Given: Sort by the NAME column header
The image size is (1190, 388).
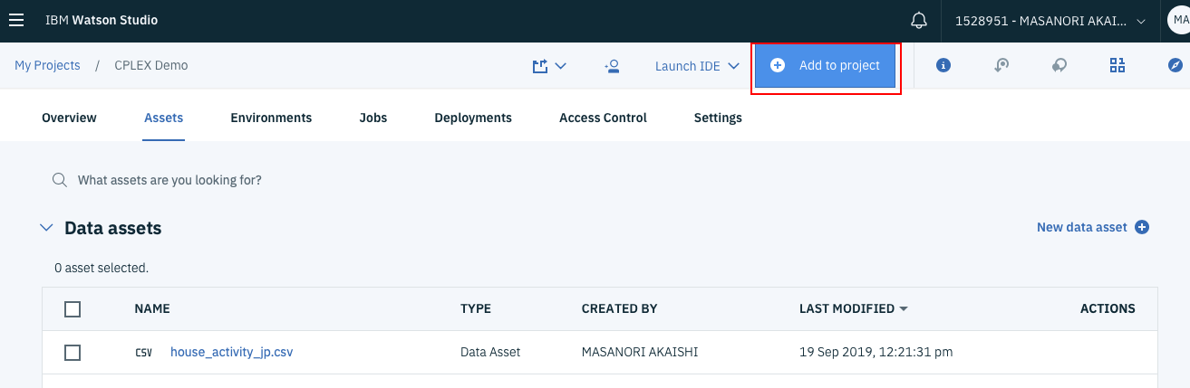Looking at the screenshot, I should point(152,308).
